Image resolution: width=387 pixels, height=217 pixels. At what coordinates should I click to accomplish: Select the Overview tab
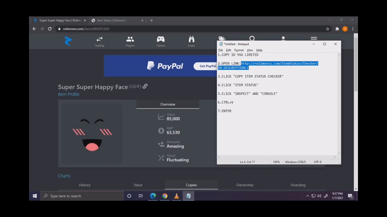coord(167,104)
